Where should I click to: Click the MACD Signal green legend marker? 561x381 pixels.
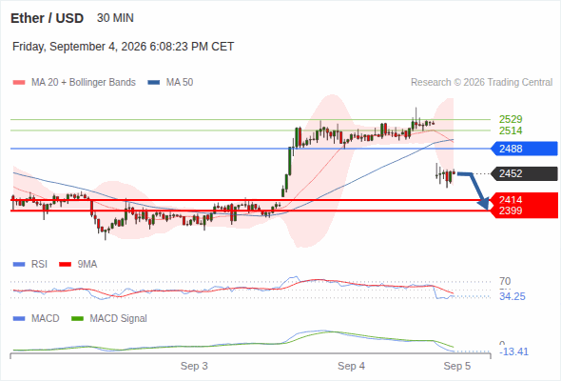pos(77,318)
